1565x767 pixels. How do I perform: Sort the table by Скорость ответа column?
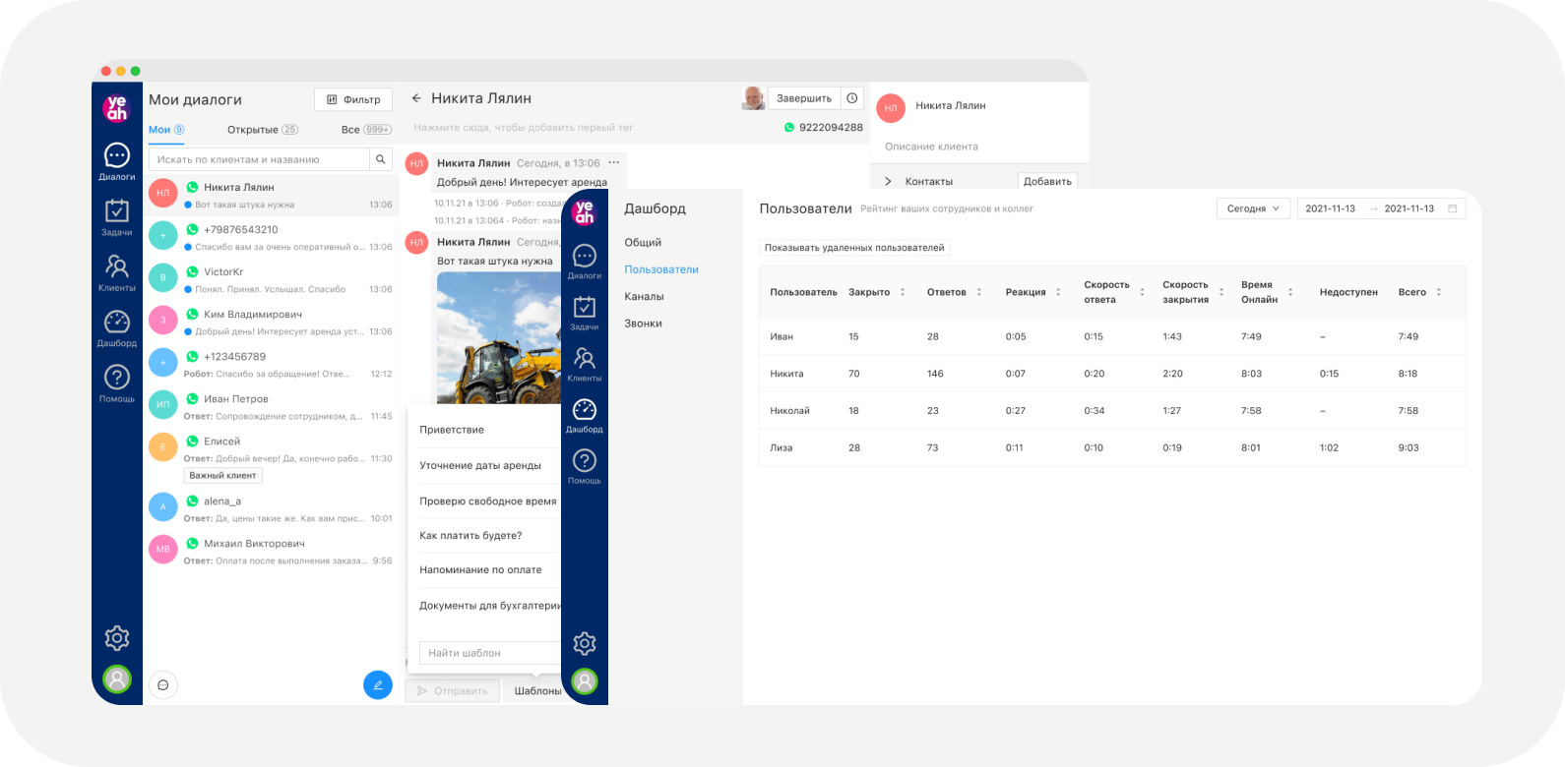1143,292
